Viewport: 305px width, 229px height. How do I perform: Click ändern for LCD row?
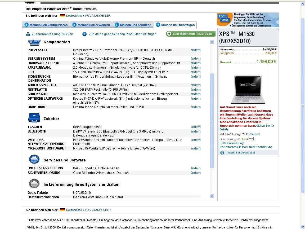tap(195, 72)
